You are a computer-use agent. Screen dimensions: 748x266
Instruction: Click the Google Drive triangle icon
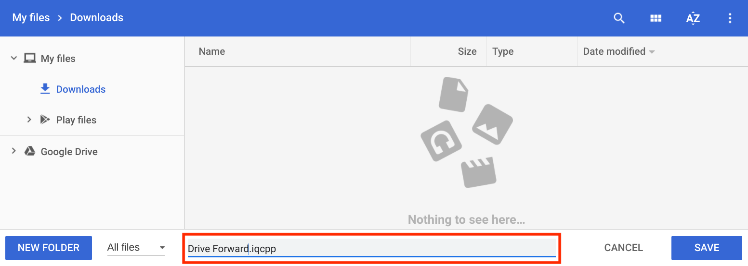(30, 151)
